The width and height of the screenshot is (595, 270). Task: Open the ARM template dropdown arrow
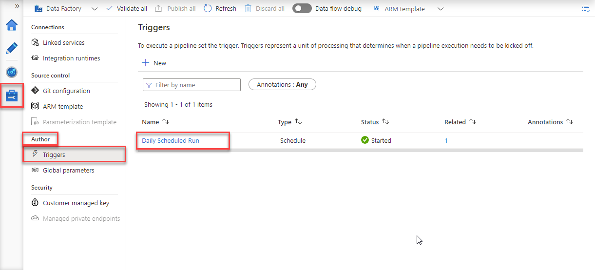coord(441,9)
